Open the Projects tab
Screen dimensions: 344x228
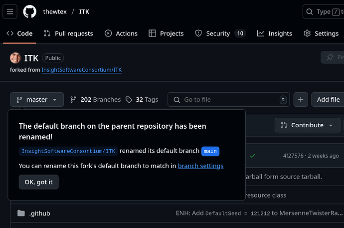click(166, 33)
